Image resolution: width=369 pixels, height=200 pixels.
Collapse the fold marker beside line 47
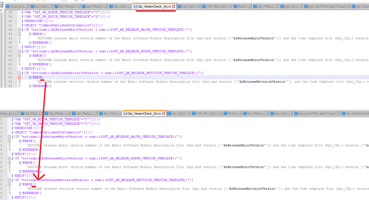click(x=19, y=51)
